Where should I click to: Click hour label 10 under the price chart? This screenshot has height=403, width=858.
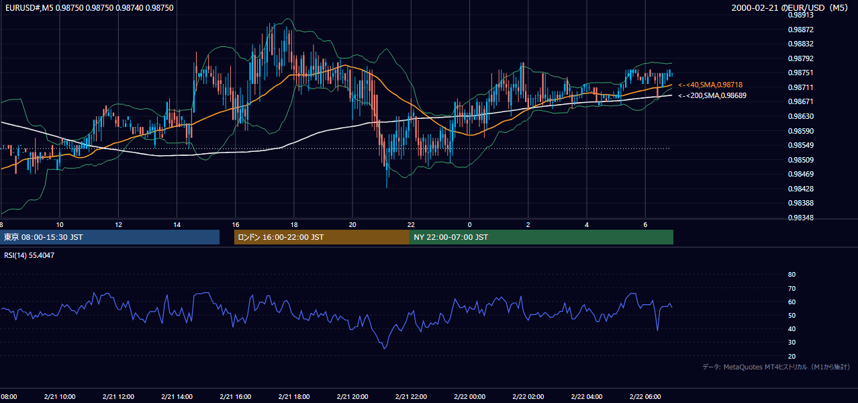click(x=60, y=224)
